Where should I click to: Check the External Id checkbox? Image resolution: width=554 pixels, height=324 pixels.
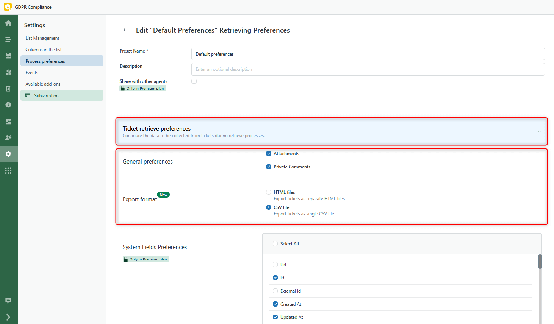[x=275, y=291]
